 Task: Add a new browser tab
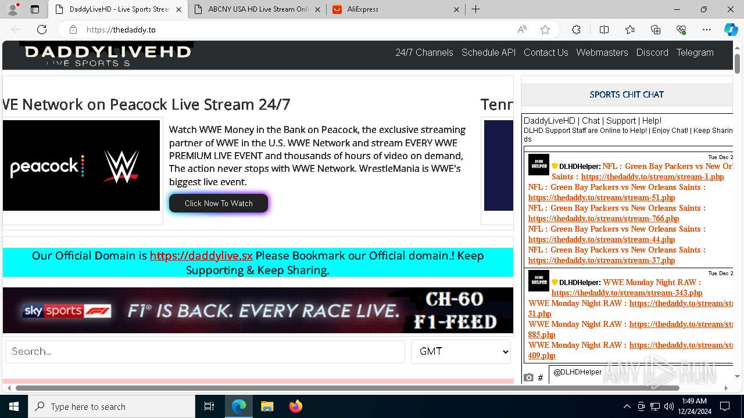[x=475, y=9]
